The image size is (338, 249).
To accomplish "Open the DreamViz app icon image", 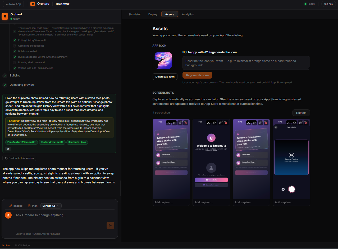I will [x=163, y=60].
